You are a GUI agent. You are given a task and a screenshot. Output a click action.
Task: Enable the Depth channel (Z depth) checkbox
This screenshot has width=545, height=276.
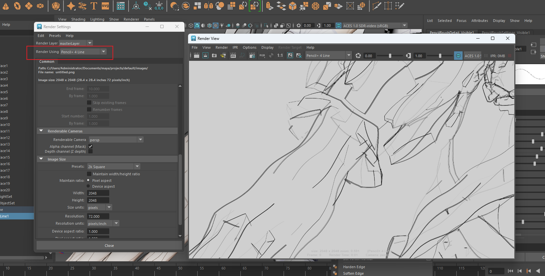click(91, 151)
